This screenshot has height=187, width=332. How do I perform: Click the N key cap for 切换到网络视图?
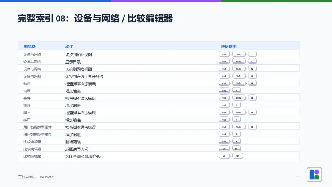click(252, 69)
